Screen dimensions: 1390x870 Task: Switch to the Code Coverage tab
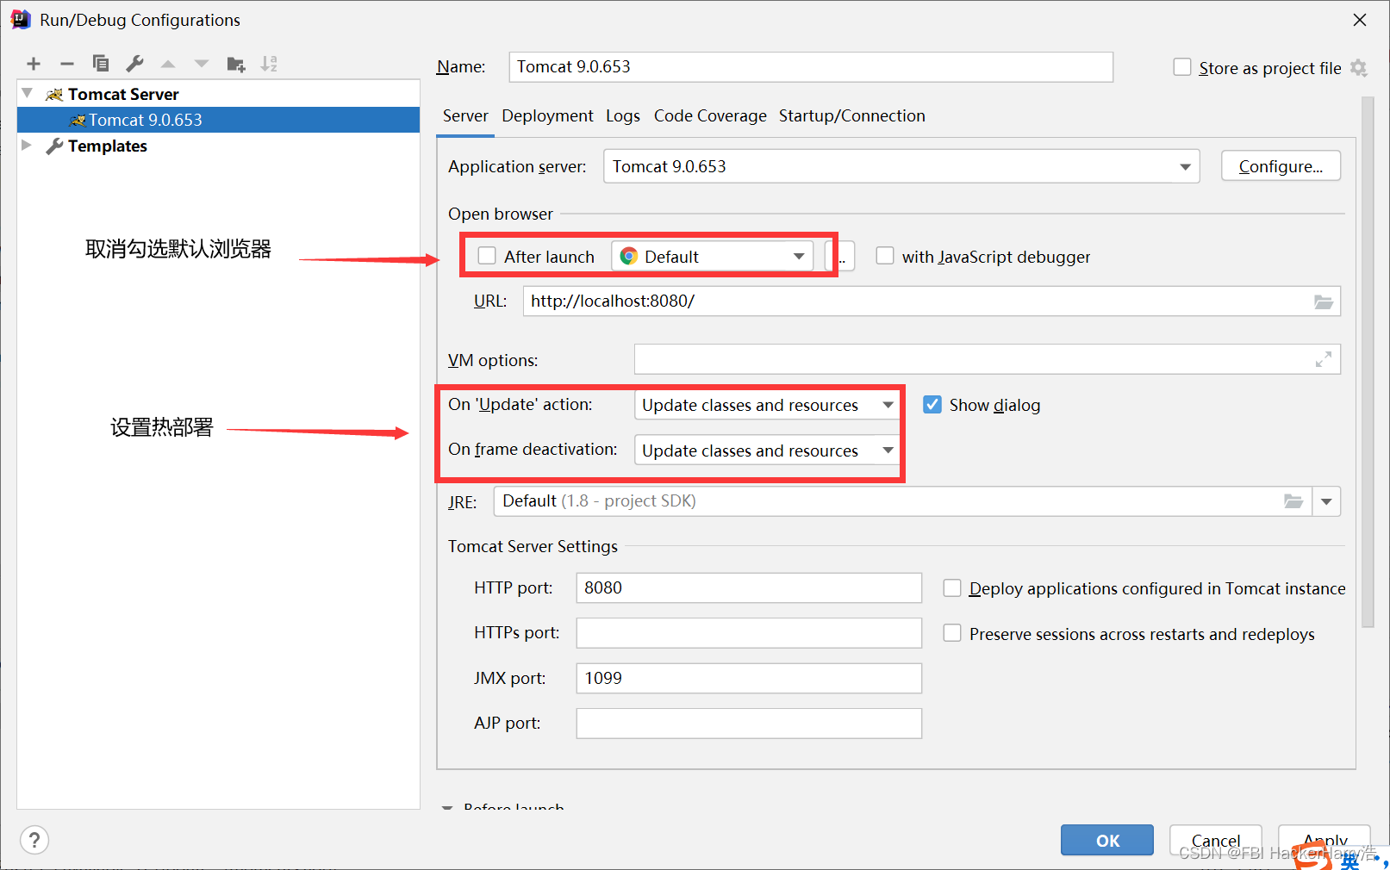click(710, 115)
